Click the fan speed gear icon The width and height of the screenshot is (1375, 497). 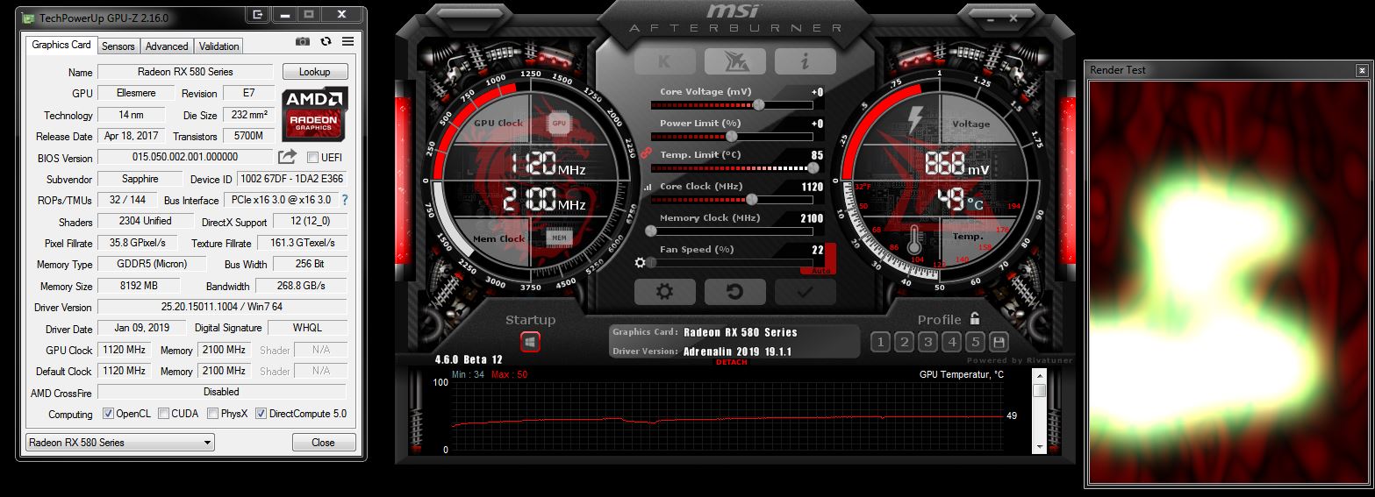[x=640, y=262]
